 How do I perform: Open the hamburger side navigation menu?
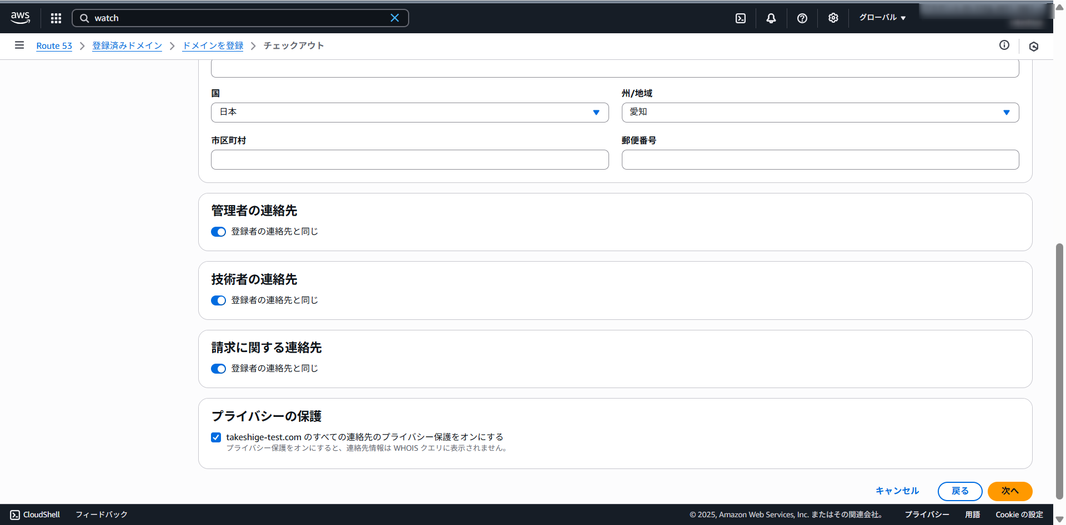tap(19, 45)
